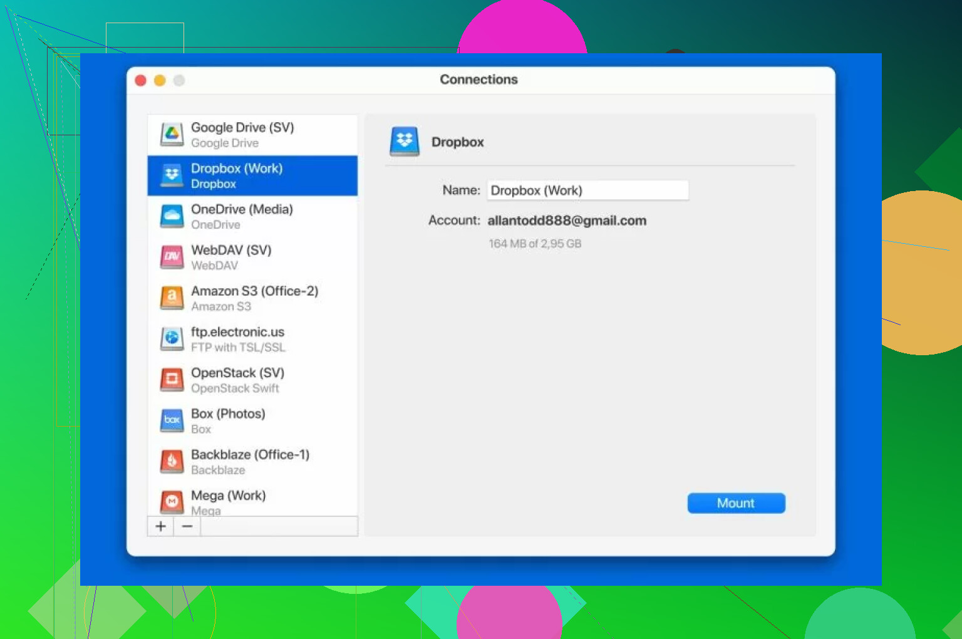Select the Amazon S3 (Office-2) connection
The height and width of the screenshot is (639, 962).
click(x=252, y=298)
